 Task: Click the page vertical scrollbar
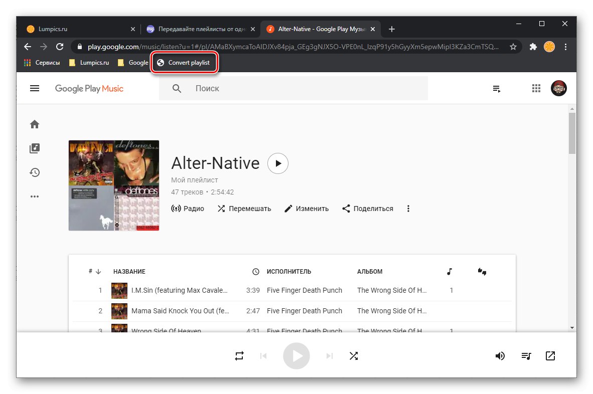572,133
